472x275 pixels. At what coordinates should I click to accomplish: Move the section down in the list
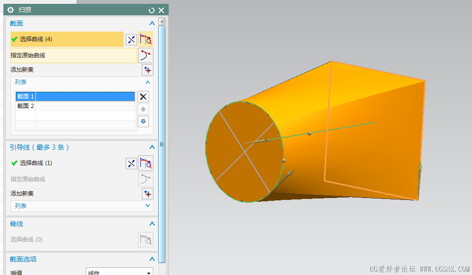coord(143,121)
